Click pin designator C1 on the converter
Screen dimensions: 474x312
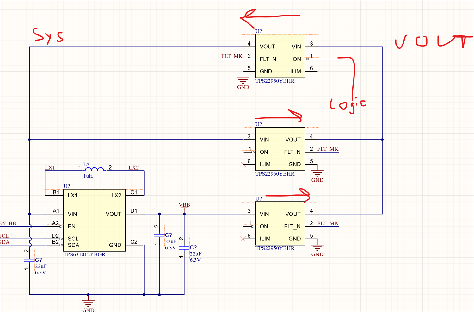click(x=134, y=192)
